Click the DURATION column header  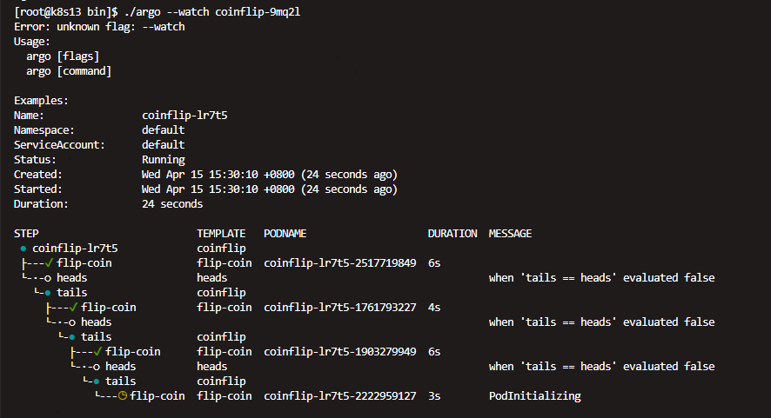pyautogui.click(x=453, y=234)
